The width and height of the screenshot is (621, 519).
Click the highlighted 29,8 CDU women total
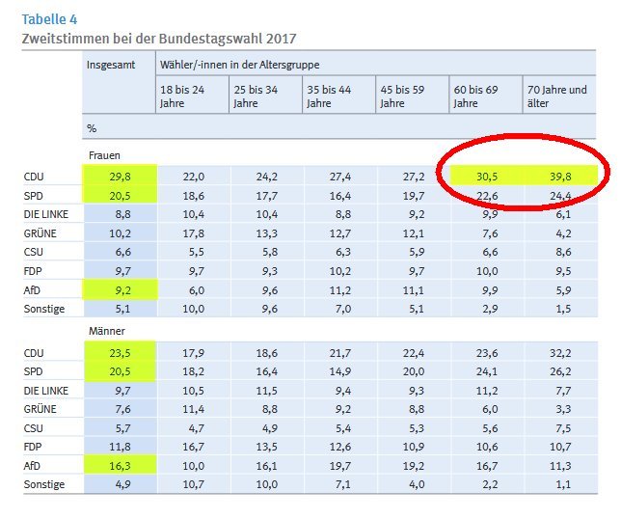(117, 175)
